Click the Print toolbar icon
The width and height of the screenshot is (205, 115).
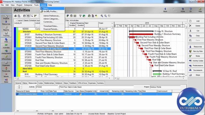(x=15, y=16)
